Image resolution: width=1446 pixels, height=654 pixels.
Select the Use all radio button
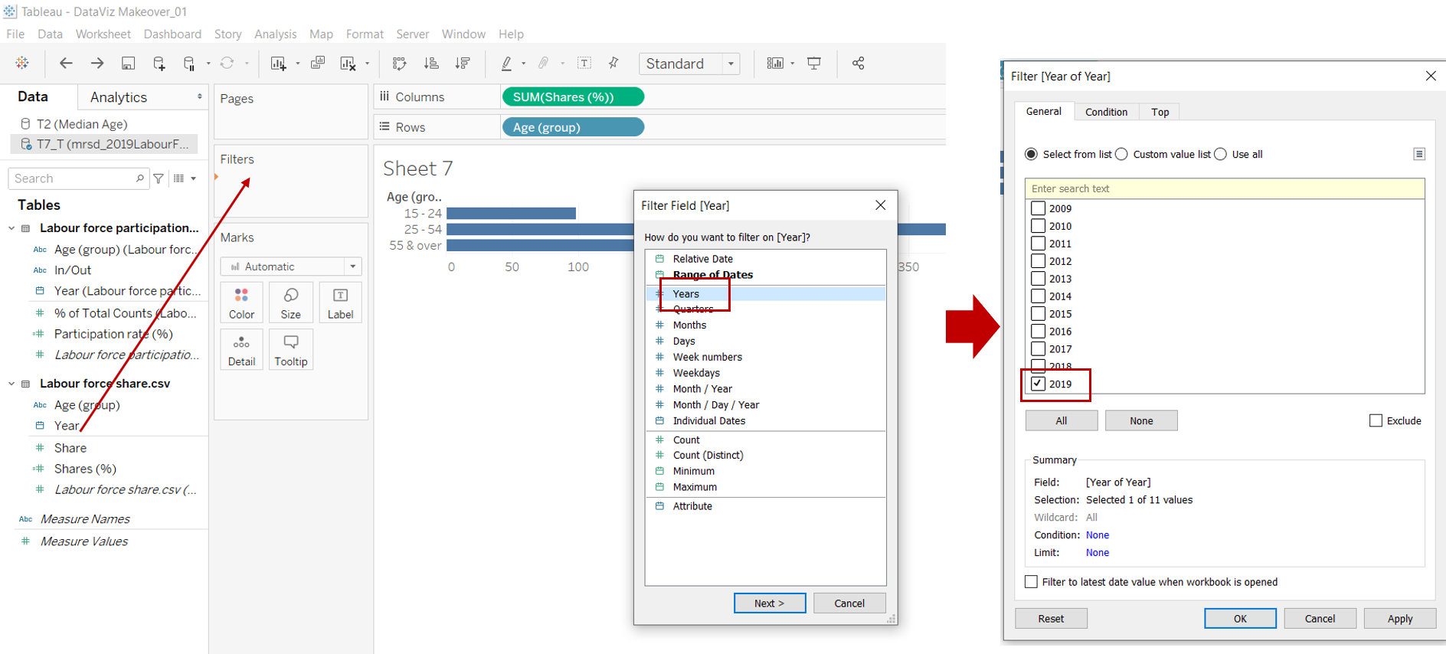[1221, 155]
